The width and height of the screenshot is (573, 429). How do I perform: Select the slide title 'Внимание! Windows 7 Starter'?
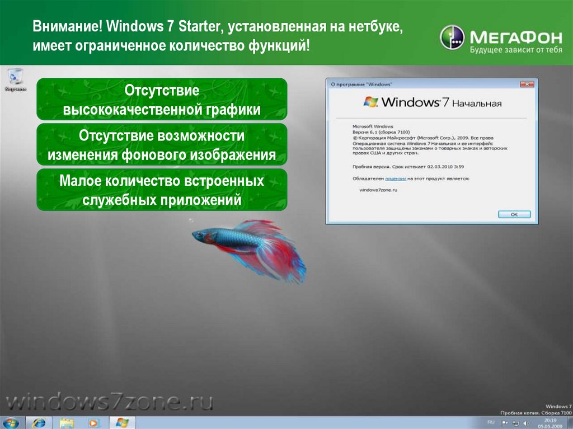pyautogui.click(x=218, y=36)
